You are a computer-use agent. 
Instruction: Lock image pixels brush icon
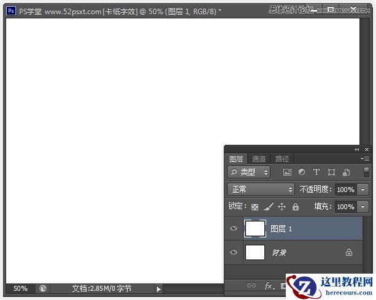click(269, 207)
